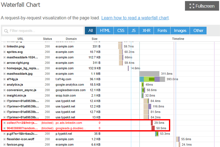
Task: Filter requests by Fonts
Action: pyautogui.click(x=162, y=30)
